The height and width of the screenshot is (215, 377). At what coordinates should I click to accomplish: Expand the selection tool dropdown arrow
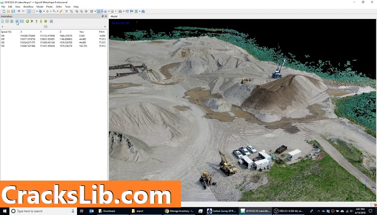[37, 11]
